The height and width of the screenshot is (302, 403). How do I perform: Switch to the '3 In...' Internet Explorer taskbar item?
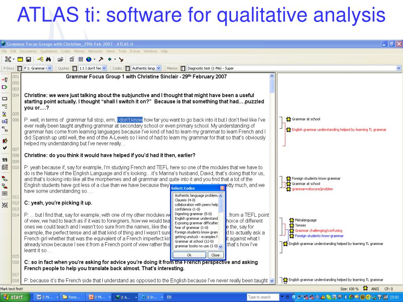(152, 297)
